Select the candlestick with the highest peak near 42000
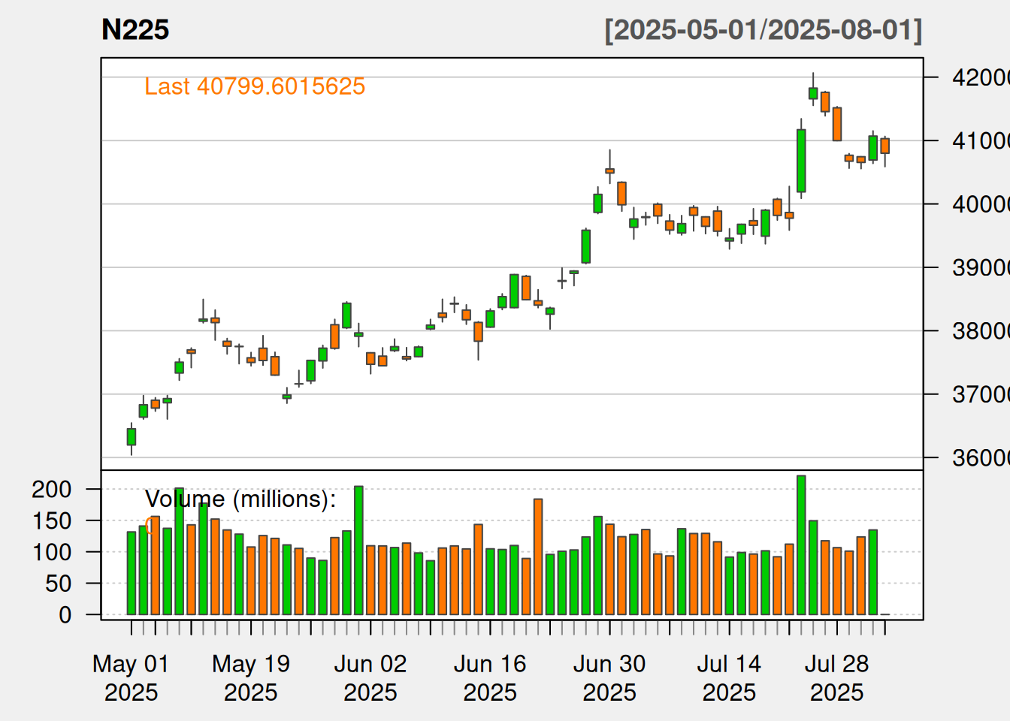The image size is (1010, 721). point(813,93)
